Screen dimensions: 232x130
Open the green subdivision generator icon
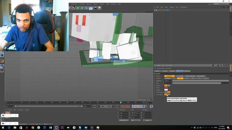[78, 8]
